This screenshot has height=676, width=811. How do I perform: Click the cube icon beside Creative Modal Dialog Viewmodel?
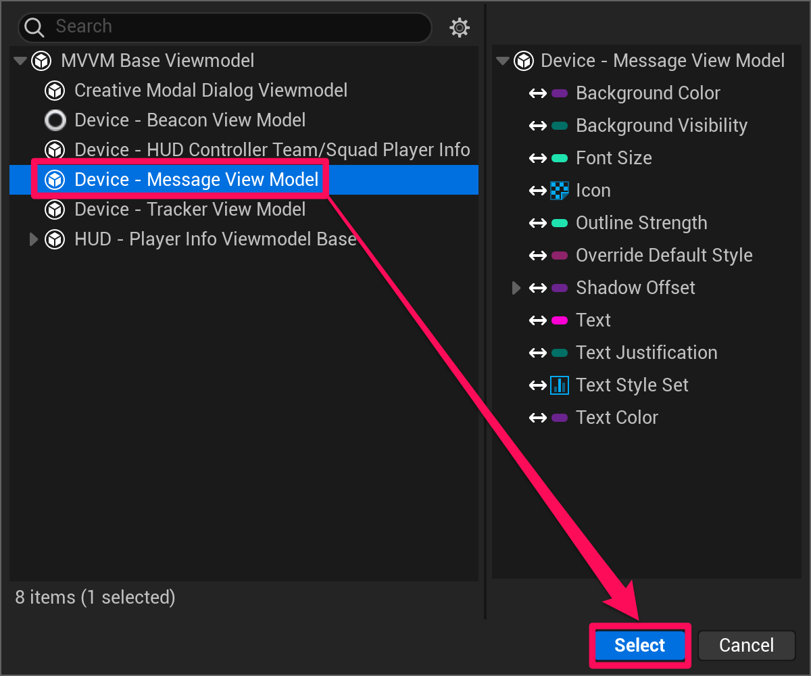pos(55,90)
